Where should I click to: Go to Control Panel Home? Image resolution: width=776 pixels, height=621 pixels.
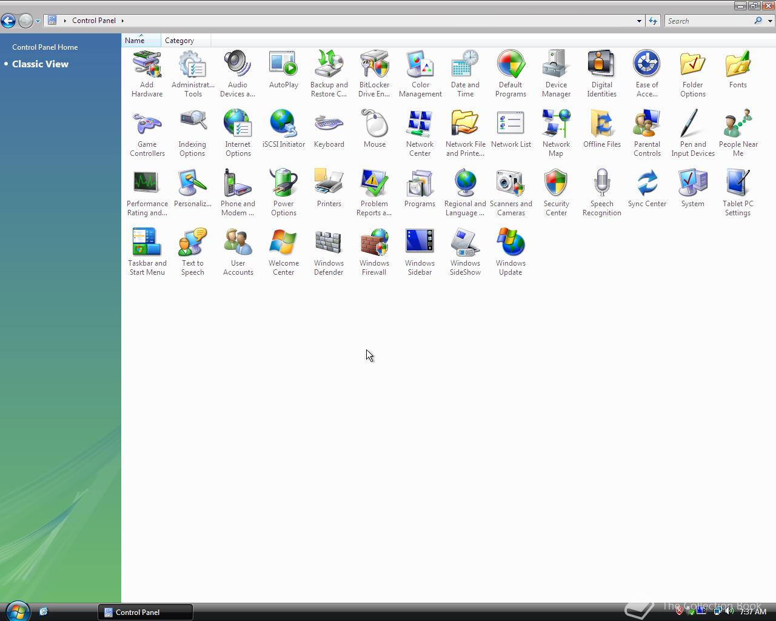point(45,47)
